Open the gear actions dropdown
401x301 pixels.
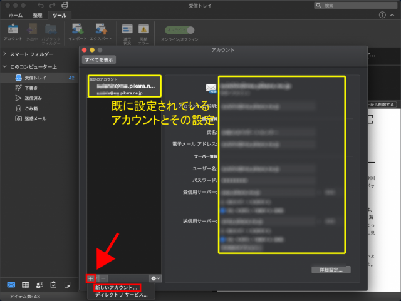[x=155, y=278]
